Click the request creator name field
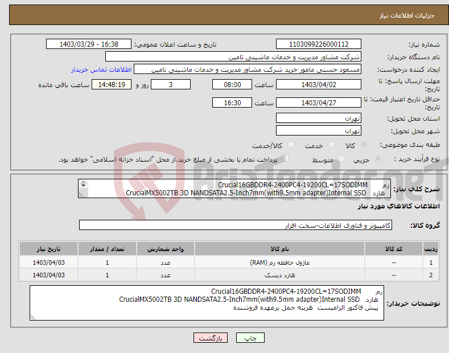This screenshot has width=449, height=353. (x=248, y=69)
